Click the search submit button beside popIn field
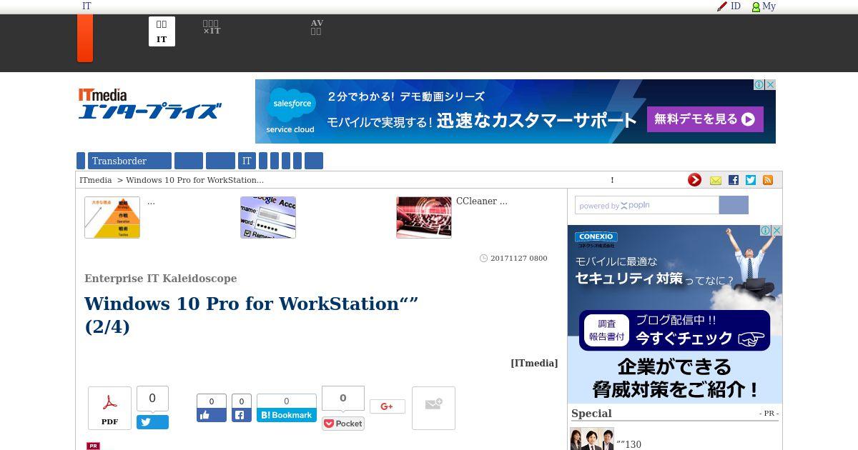The height and width of the screenshot is (450, 858). [x=734, y=205]
